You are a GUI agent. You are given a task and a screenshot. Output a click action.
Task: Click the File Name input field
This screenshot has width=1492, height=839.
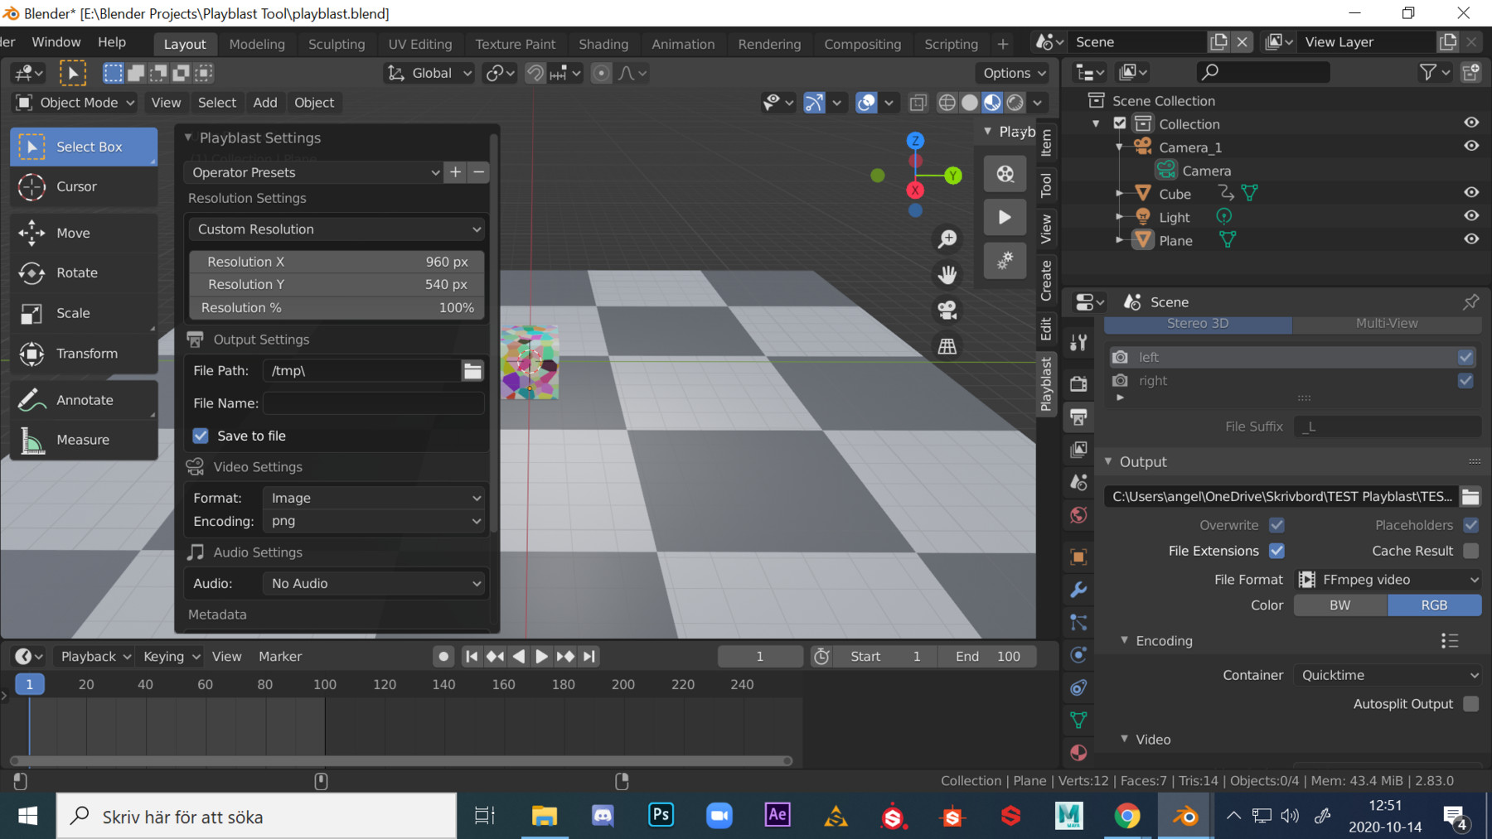pyautogui.click(x=374, y=403)
